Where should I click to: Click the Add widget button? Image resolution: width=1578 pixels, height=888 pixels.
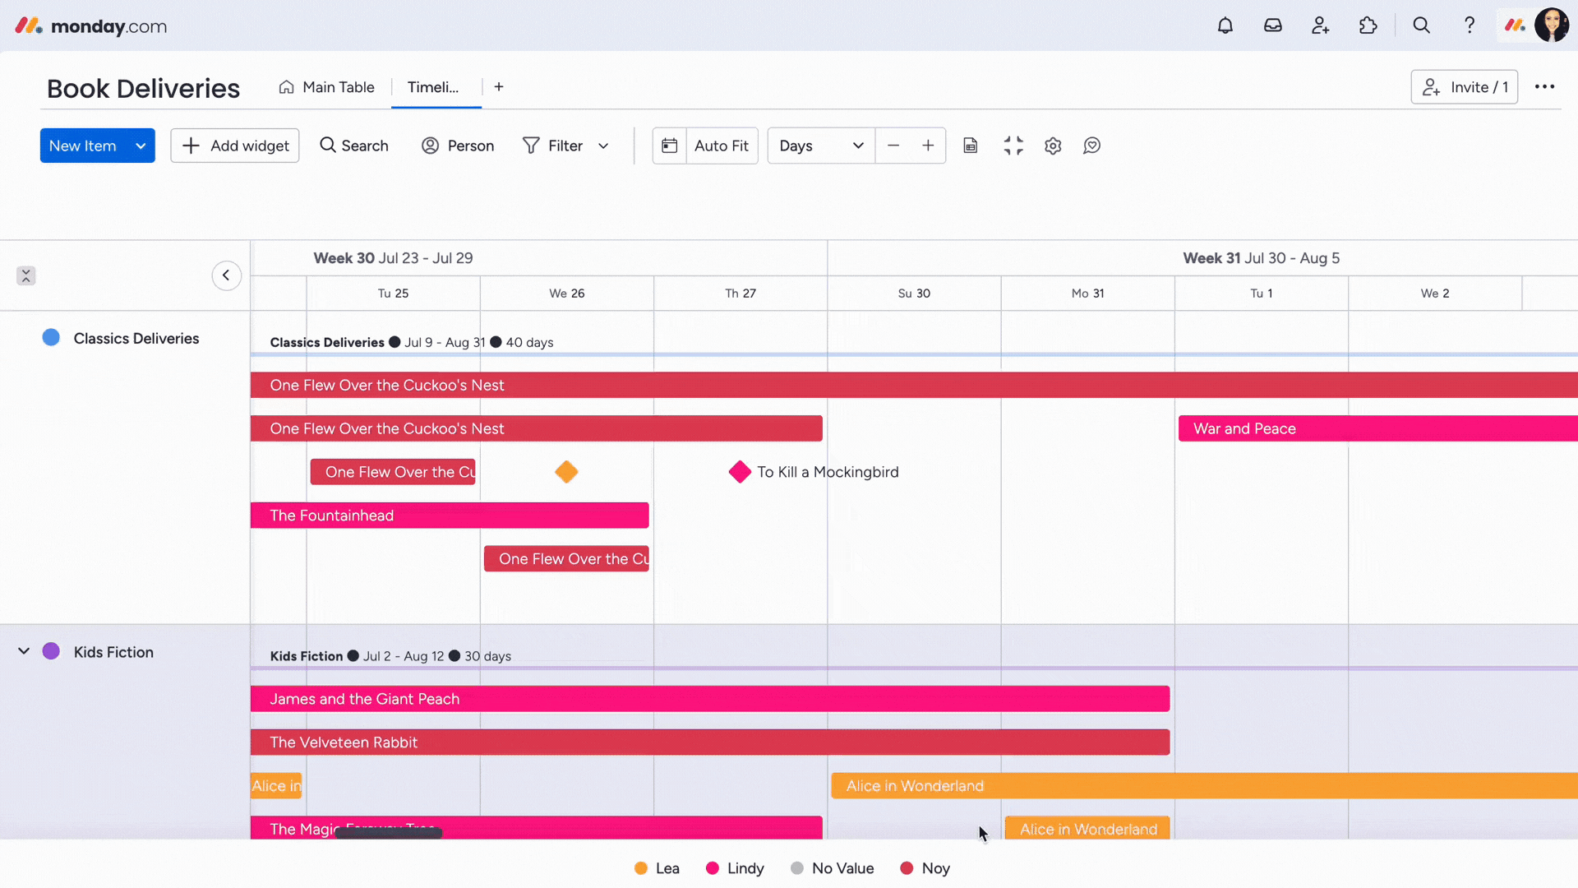[235, 146]
